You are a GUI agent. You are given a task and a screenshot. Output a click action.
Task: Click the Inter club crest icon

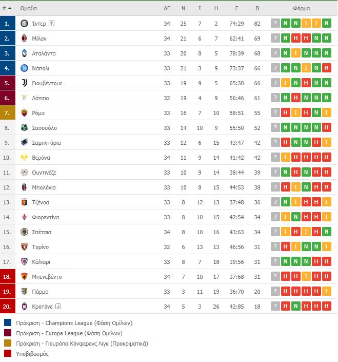[x=24, y=24]
